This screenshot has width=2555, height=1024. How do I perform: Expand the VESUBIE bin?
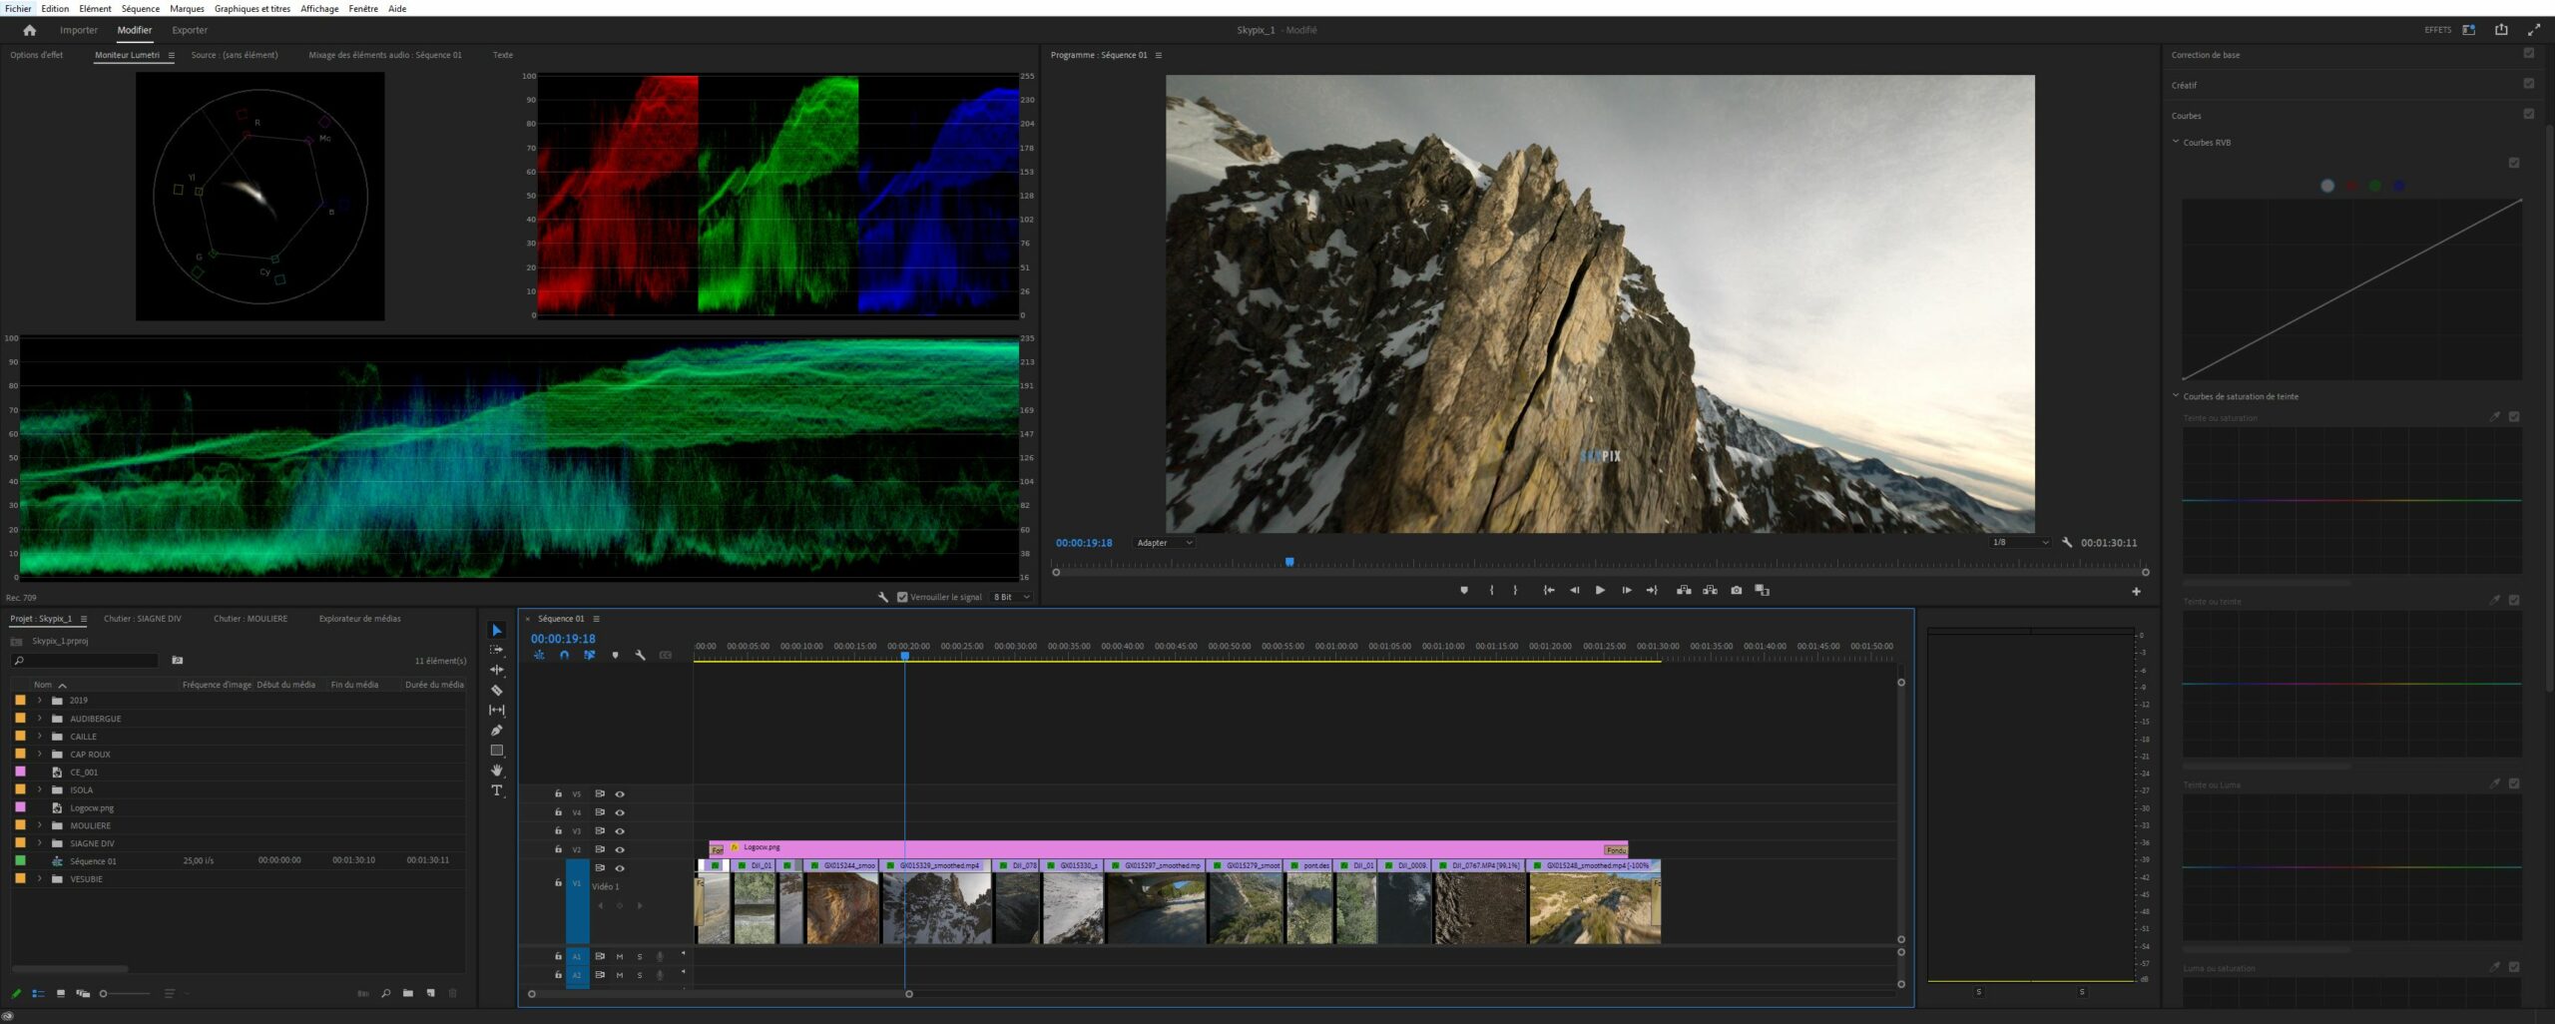click(40, 879)
